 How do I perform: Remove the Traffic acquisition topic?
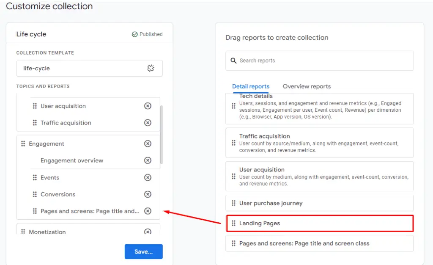pos(148,123)
